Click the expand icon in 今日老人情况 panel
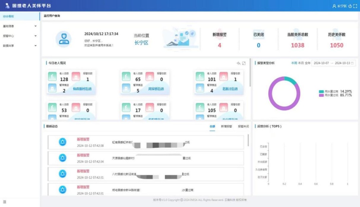This screenshot has height=207, width=360. coord(244,63)
